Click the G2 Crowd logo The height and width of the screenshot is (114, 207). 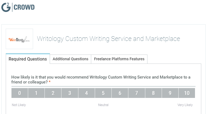[x=18, y=7]
